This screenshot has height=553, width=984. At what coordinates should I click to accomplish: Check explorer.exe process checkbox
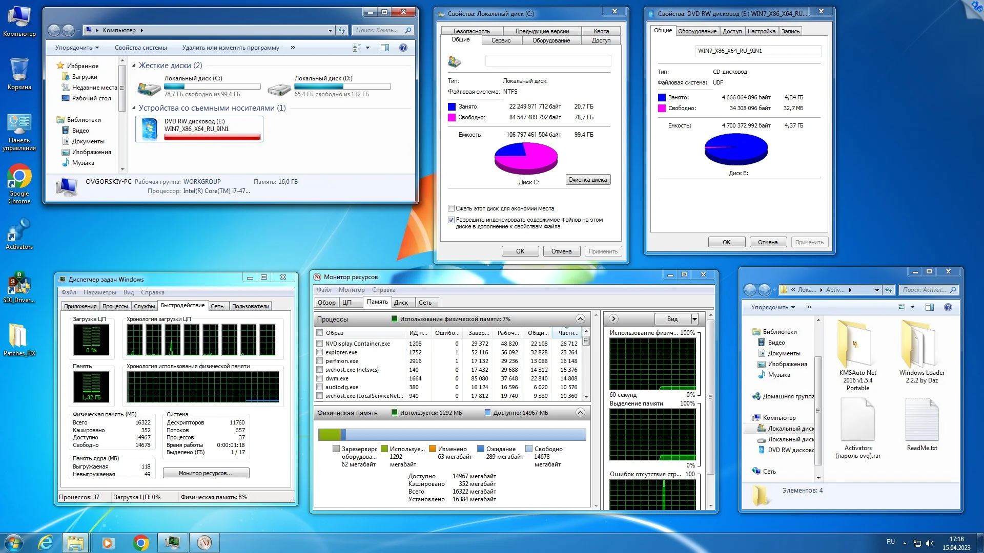pos(320,352)
